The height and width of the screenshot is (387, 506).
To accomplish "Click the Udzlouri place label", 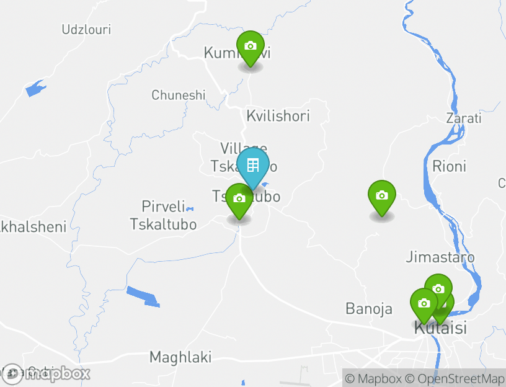I will click(86, 29).
